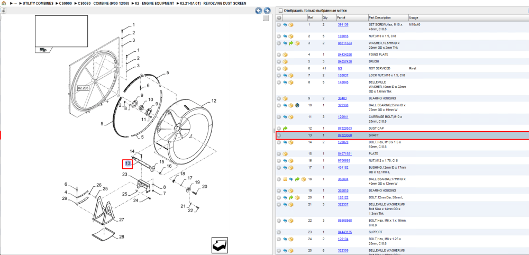This screenshot has width=529, height=255.
Task: Navigate to next figure with right arrow
Action: (267, 11)
